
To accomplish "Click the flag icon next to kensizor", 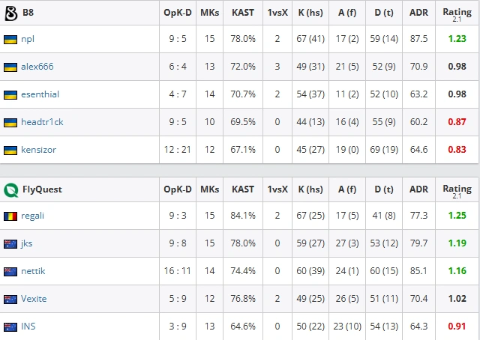I will [10, 151].
